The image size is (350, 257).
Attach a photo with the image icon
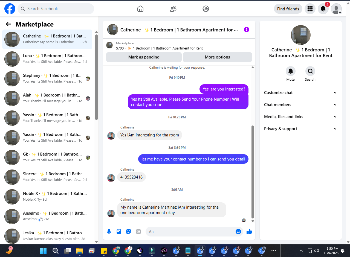[x=119, y=232]
